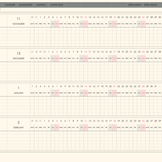
Task: Click the DECEMBER month label
Action: (x=19, y=58)
